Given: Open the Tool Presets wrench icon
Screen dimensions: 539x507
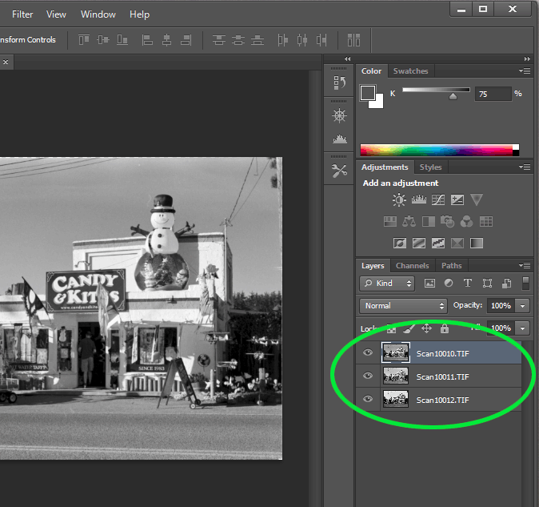Looking at the screenshot, I should click(339, 170).
